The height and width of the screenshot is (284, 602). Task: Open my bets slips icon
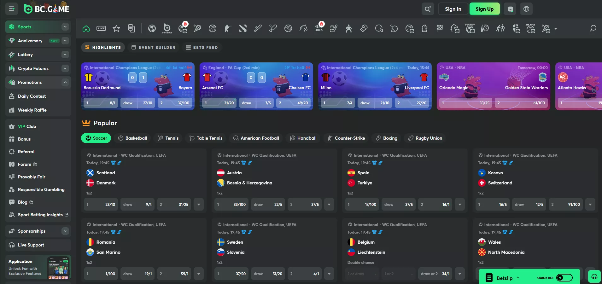coord(132,28)
